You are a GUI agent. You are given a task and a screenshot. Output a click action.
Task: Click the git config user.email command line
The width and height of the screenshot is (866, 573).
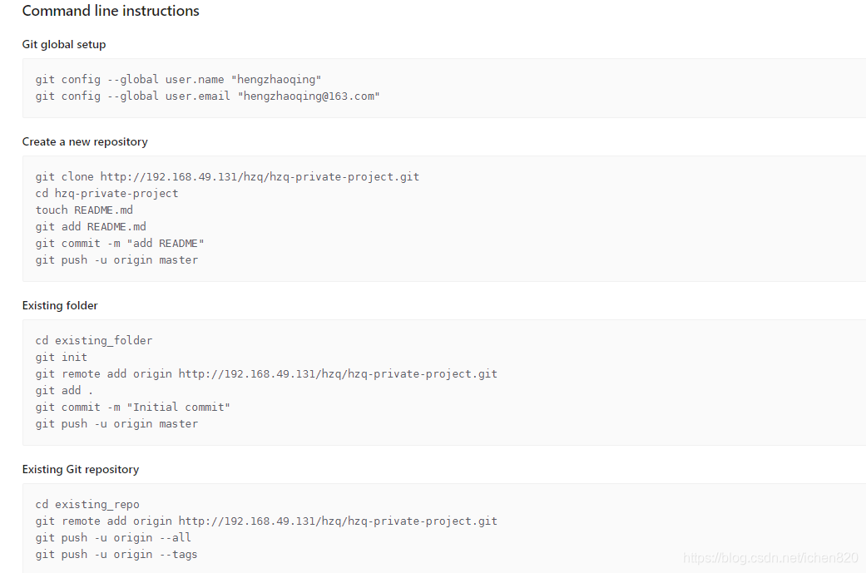click(207, 96)
